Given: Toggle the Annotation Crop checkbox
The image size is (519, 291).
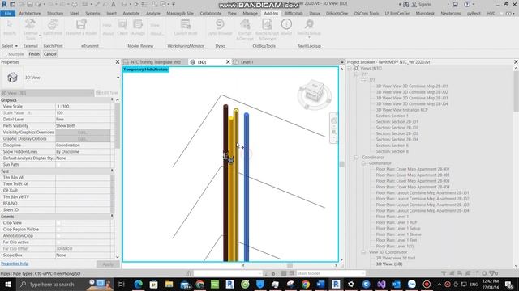Looking at the screenshot, I should pos(58,235).
